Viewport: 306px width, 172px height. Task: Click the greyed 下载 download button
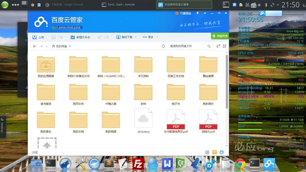coord(58,37)
